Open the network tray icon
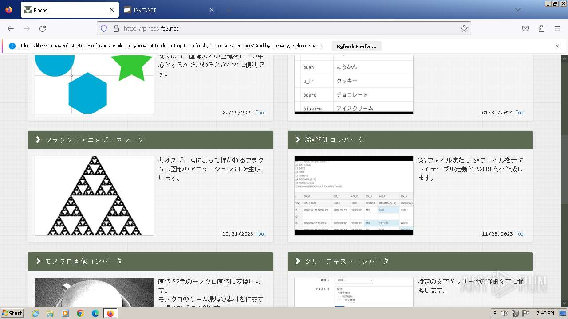 [515, 313]
